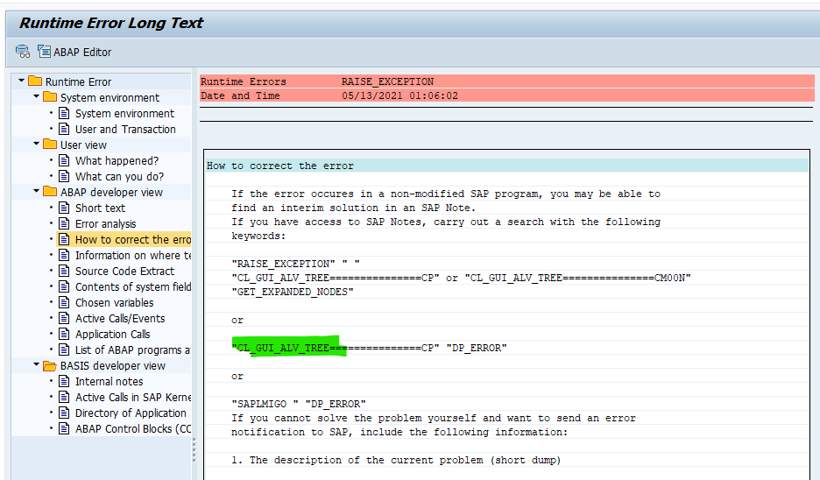Open Active Calls in SAP Kernel node
Screen dimensions: 820x480
pyautogui.click(x=133, y=398)
